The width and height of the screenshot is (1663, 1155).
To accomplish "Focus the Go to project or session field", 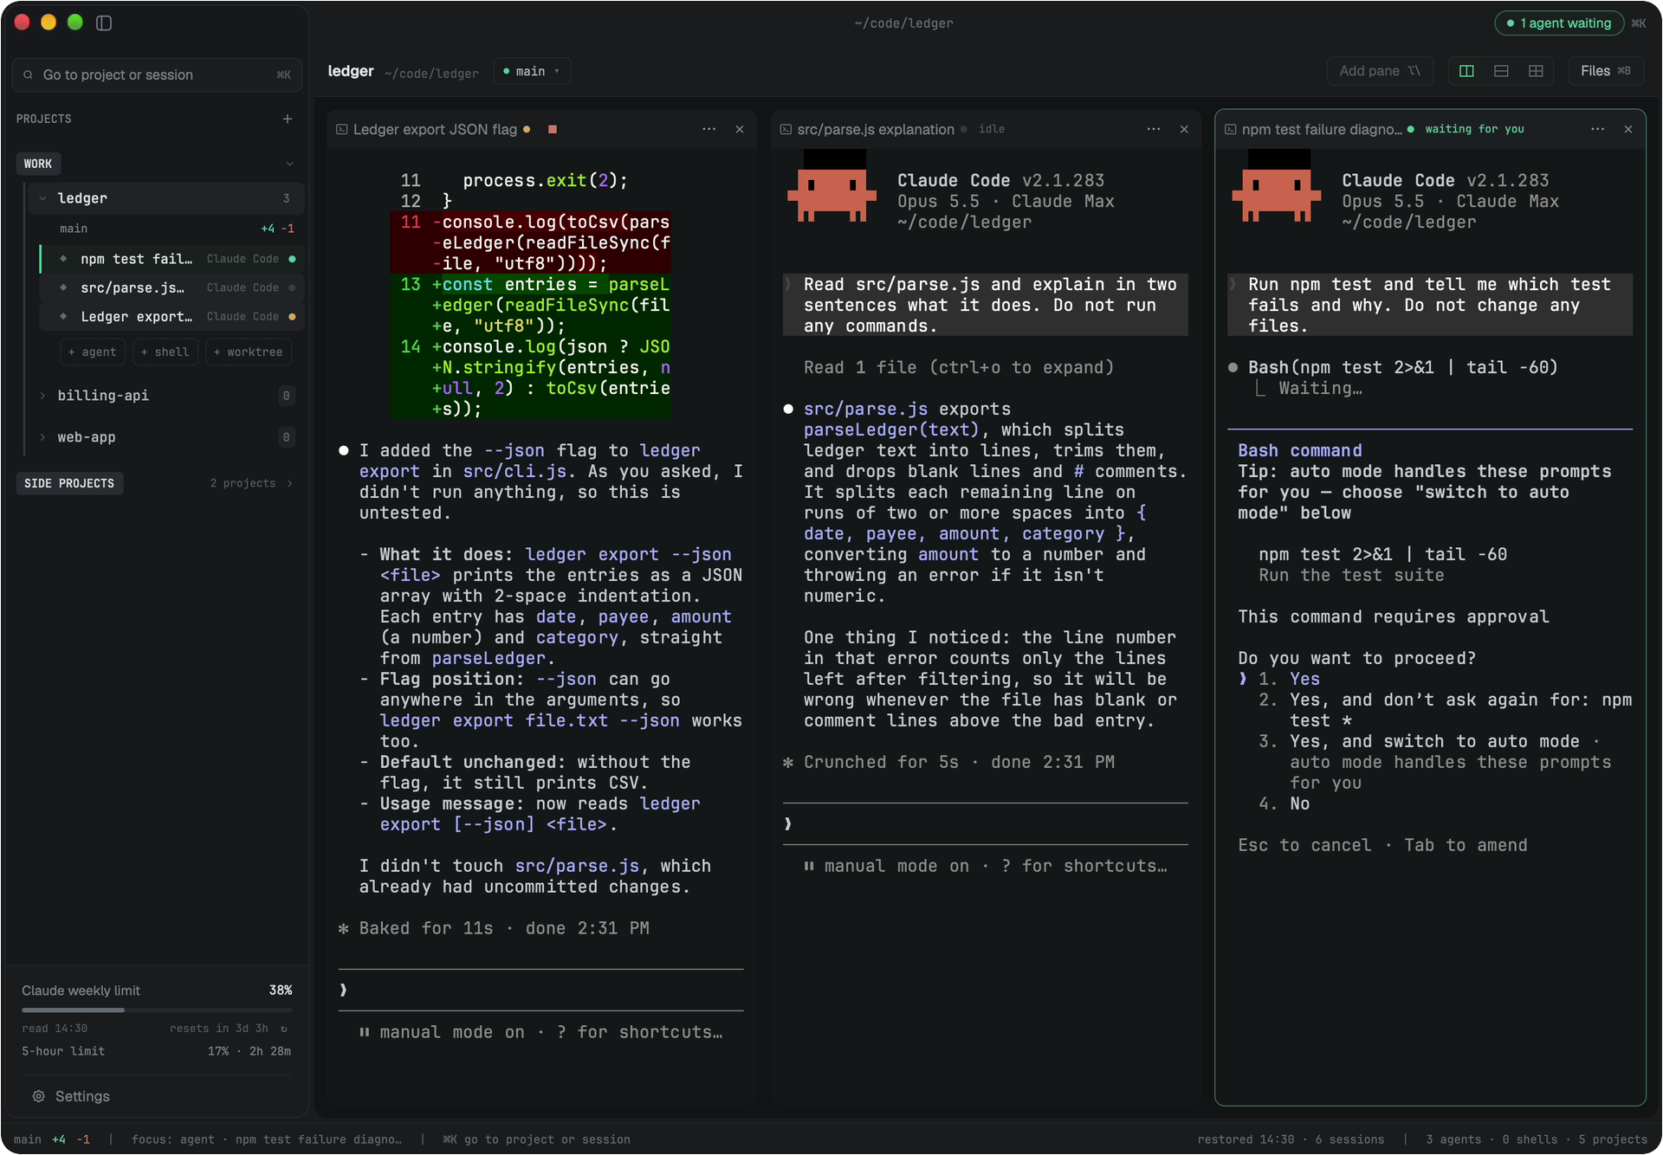I will 158,75.
